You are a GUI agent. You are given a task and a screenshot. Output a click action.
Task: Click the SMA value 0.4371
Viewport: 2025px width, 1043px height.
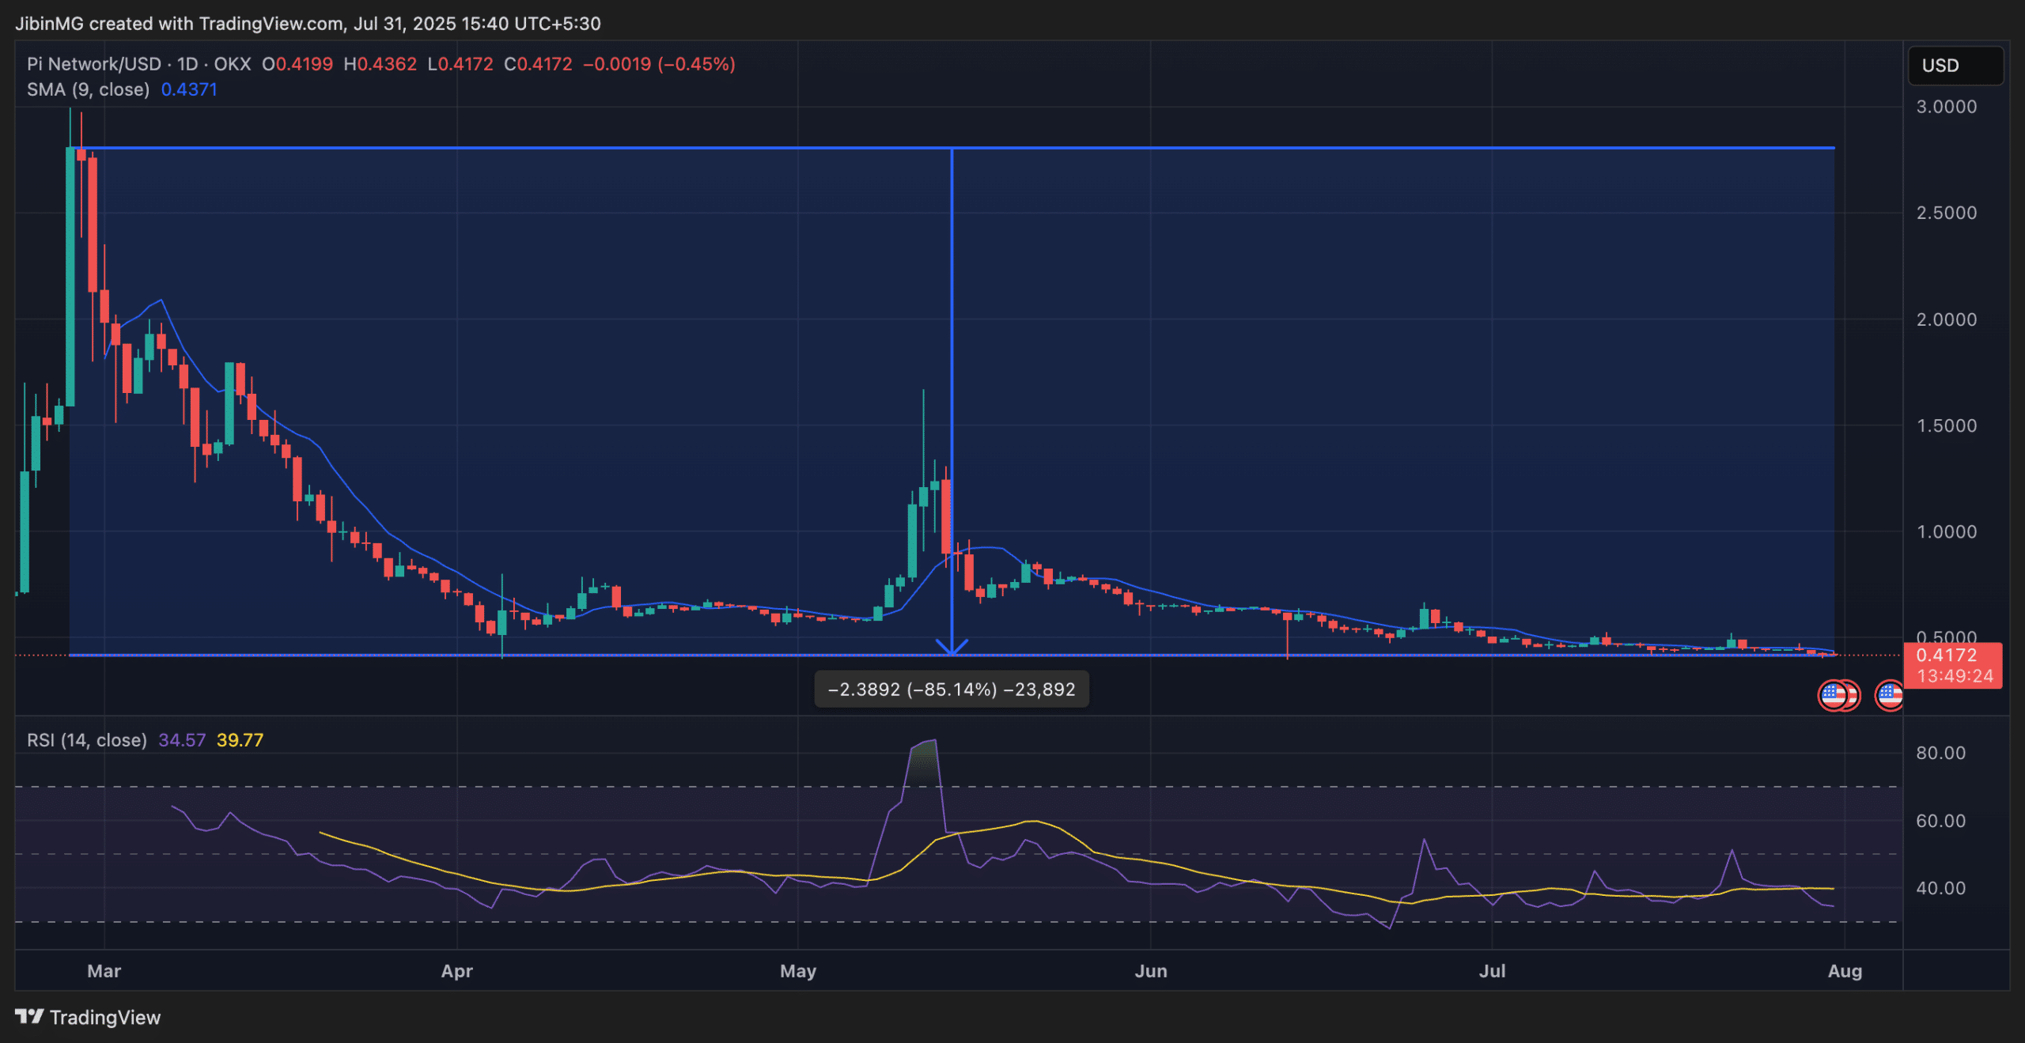pyautogui.click(x=189, y=89)
